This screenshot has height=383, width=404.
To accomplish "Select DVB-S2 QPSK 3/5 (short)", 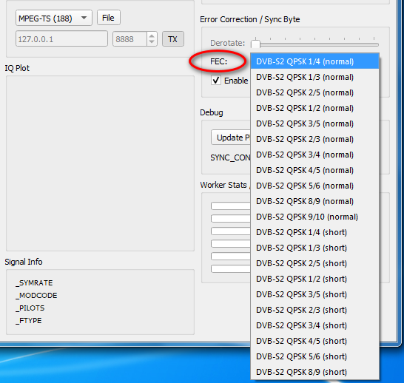I will 314,294.
